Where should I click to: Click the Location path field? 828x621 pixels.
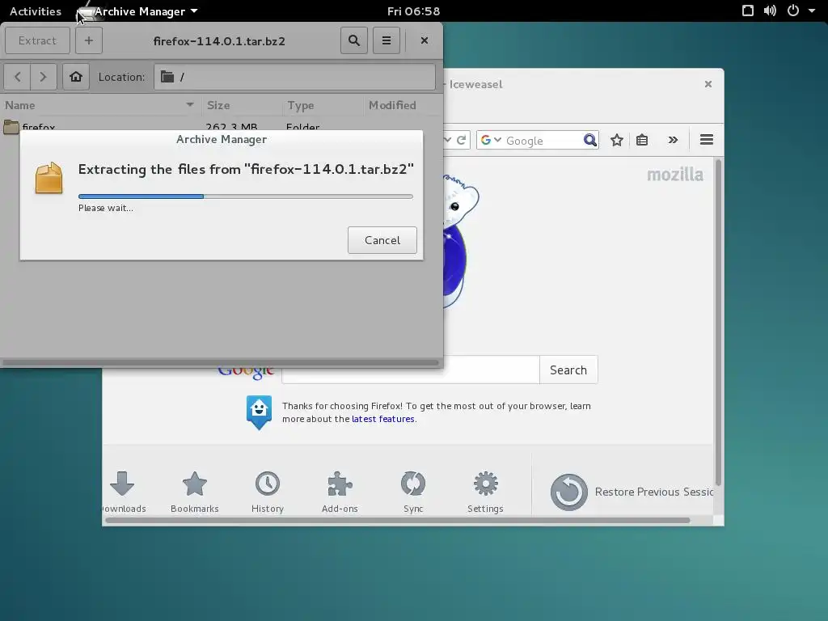click(x=294, y=77)
